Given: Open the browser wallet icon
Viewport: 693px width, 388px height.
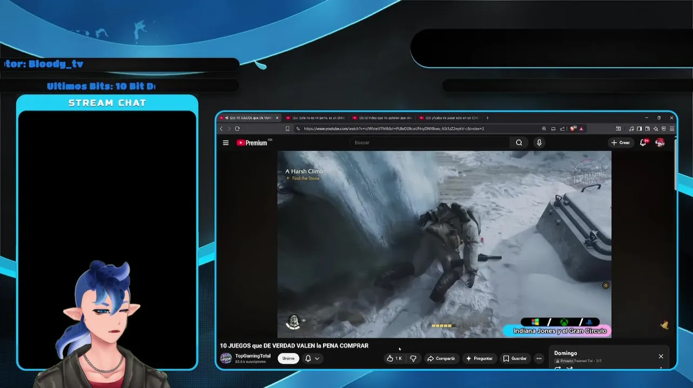Looking at the screenshot, I should (x=648, y=129).
